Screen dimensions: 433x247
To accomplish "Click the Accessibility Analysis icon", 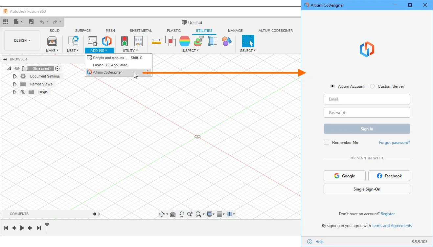I will [x=198, y=41].
